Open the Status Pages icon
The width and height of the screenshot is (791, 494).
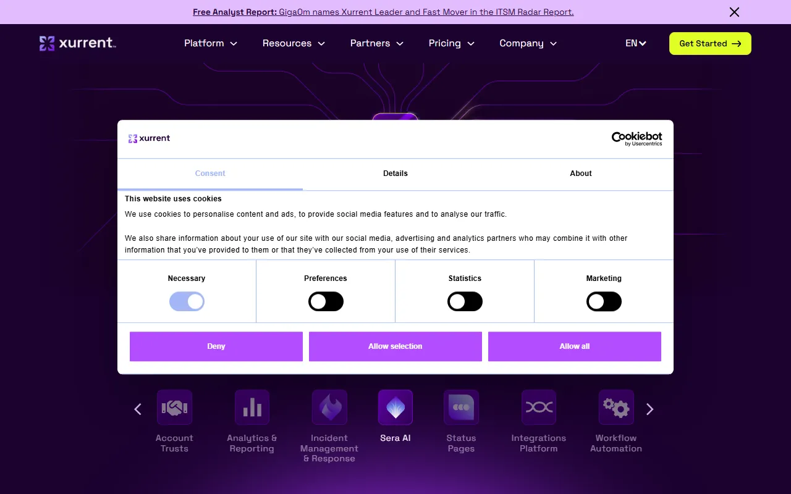(x=461, y=408)
